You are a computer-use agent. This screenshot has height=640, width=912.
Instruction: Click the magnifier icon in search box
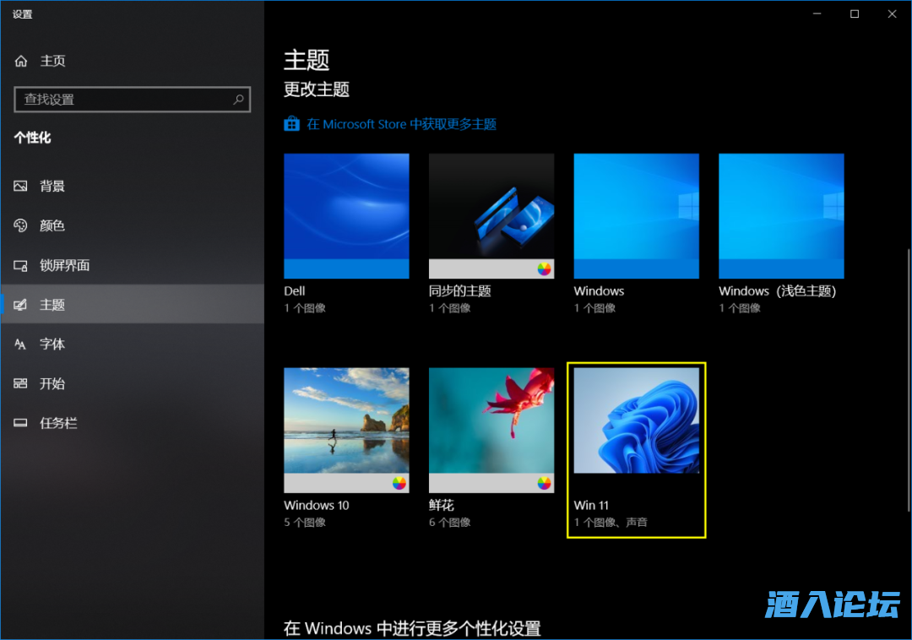[x=238, y=100]
